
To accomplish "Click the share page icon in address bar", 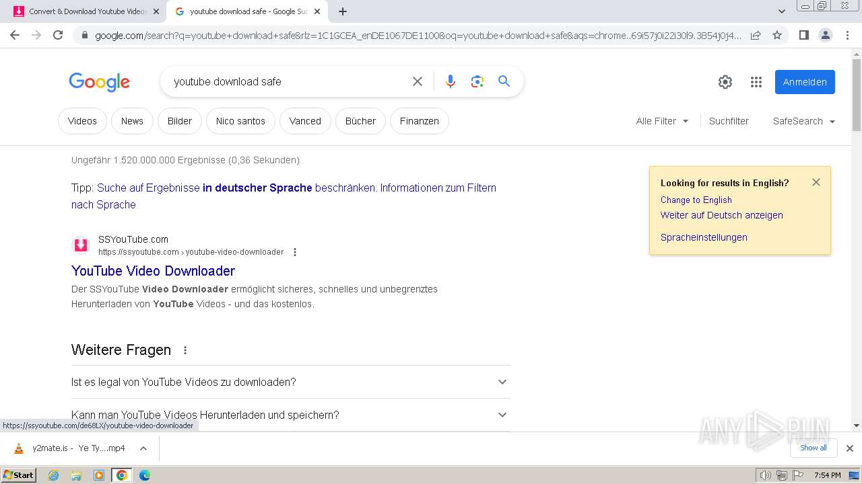I will coord(756,35).
